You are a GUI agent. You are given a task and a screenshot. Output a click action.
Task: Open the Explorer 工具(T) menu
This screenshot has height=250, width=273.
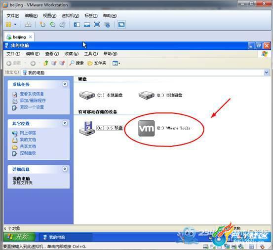91,54
